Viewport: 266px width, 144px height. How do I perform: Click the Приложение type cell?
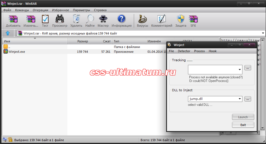(124, 52)
